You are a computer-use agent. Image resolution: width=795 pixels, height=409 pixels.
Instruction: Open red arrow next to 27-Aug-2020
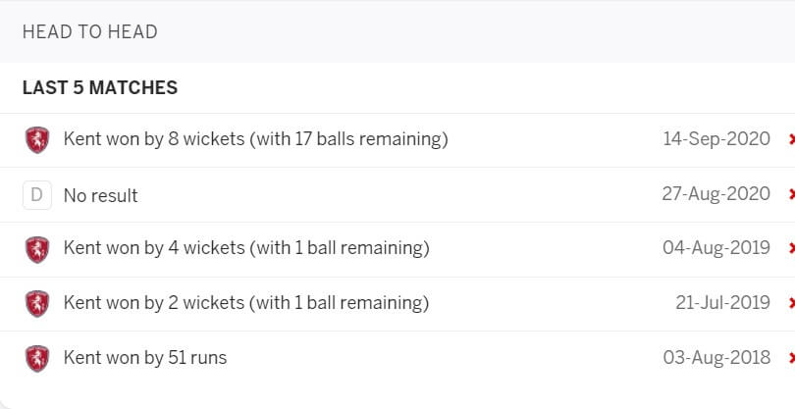pos(791,193)
